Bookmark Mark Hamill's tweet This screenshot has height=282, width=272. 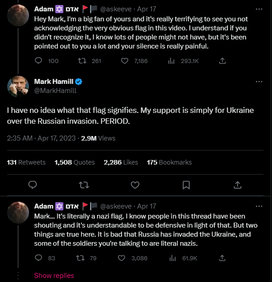click(x=186, y=185)
